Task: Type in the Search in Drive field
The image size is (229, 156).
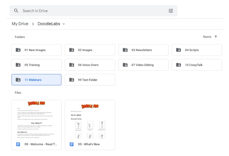Action: (x=92, y=11)
